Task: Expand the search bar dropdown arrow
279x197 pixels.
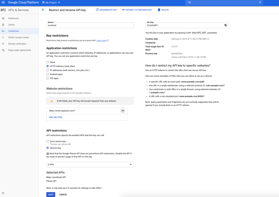Action: [x=260, y=2]
